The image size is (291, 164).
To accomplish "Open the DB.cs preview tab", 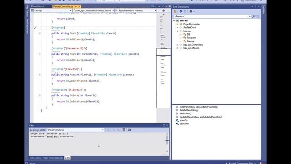I will [x=153, y=6].
